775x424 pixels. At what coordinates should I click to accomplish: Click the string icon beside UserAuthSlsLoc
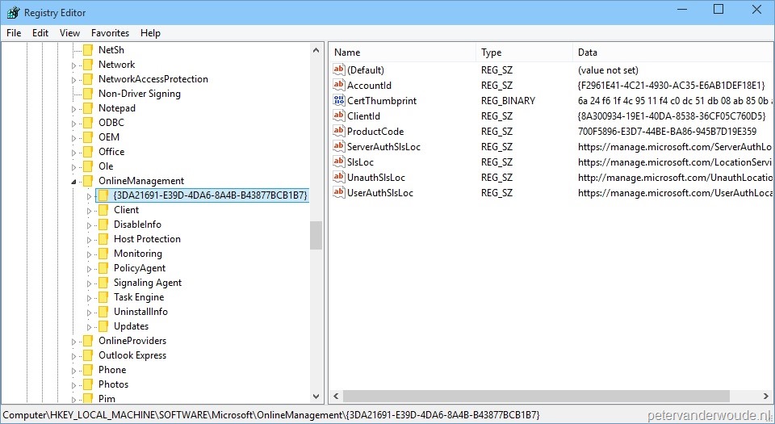click(x=338, y=192)
